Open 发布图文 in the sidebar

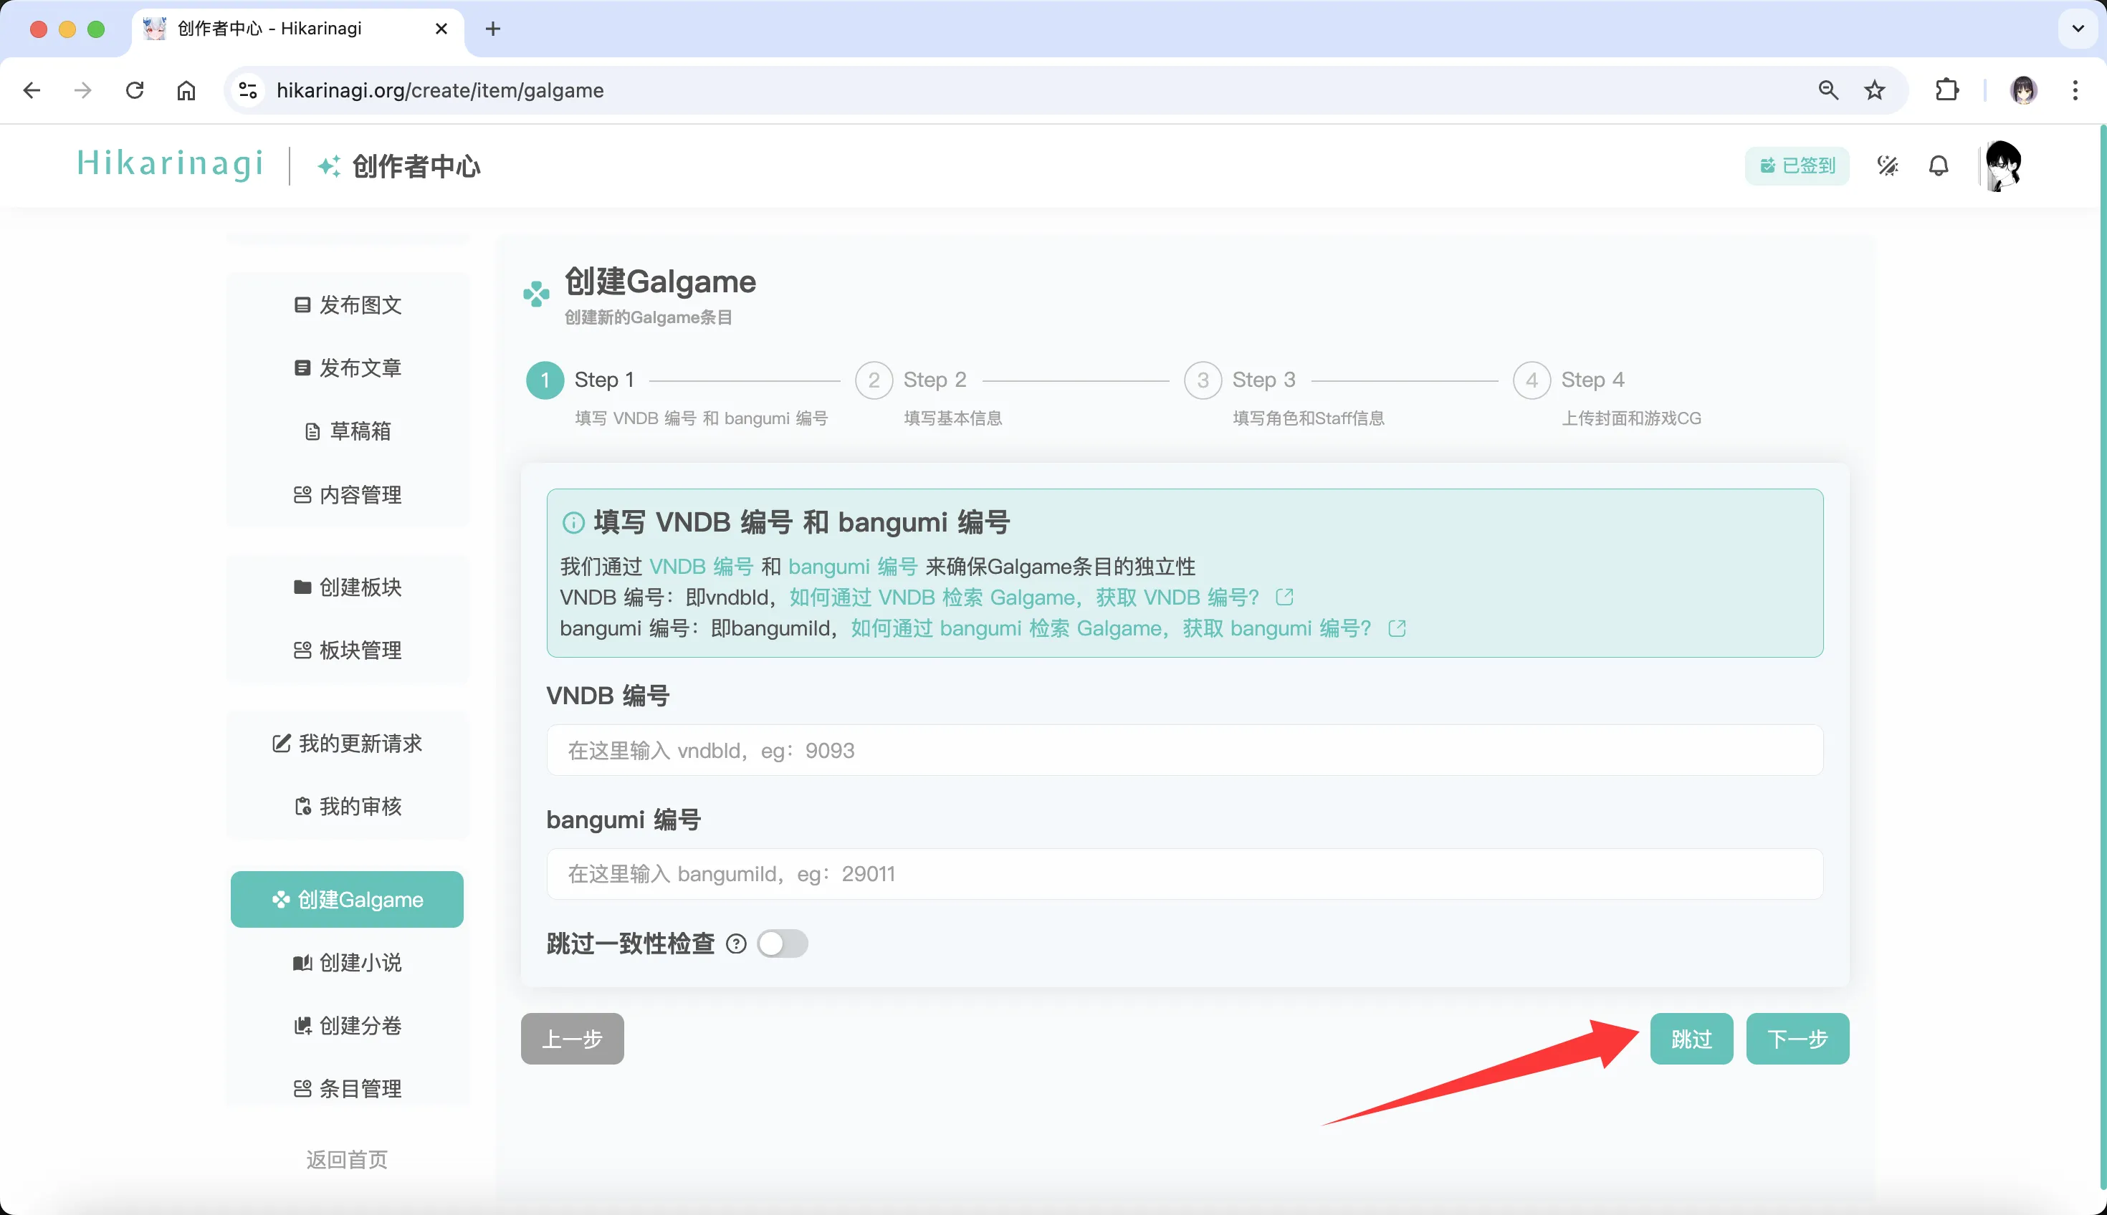pyautogui.click(x=348, y=305)
